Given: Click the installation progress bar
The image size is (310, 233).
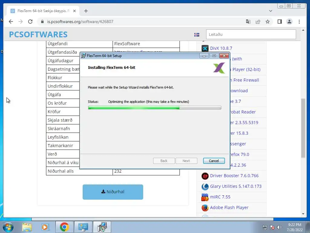Looking at the screenshot, I should pos(155,108).
